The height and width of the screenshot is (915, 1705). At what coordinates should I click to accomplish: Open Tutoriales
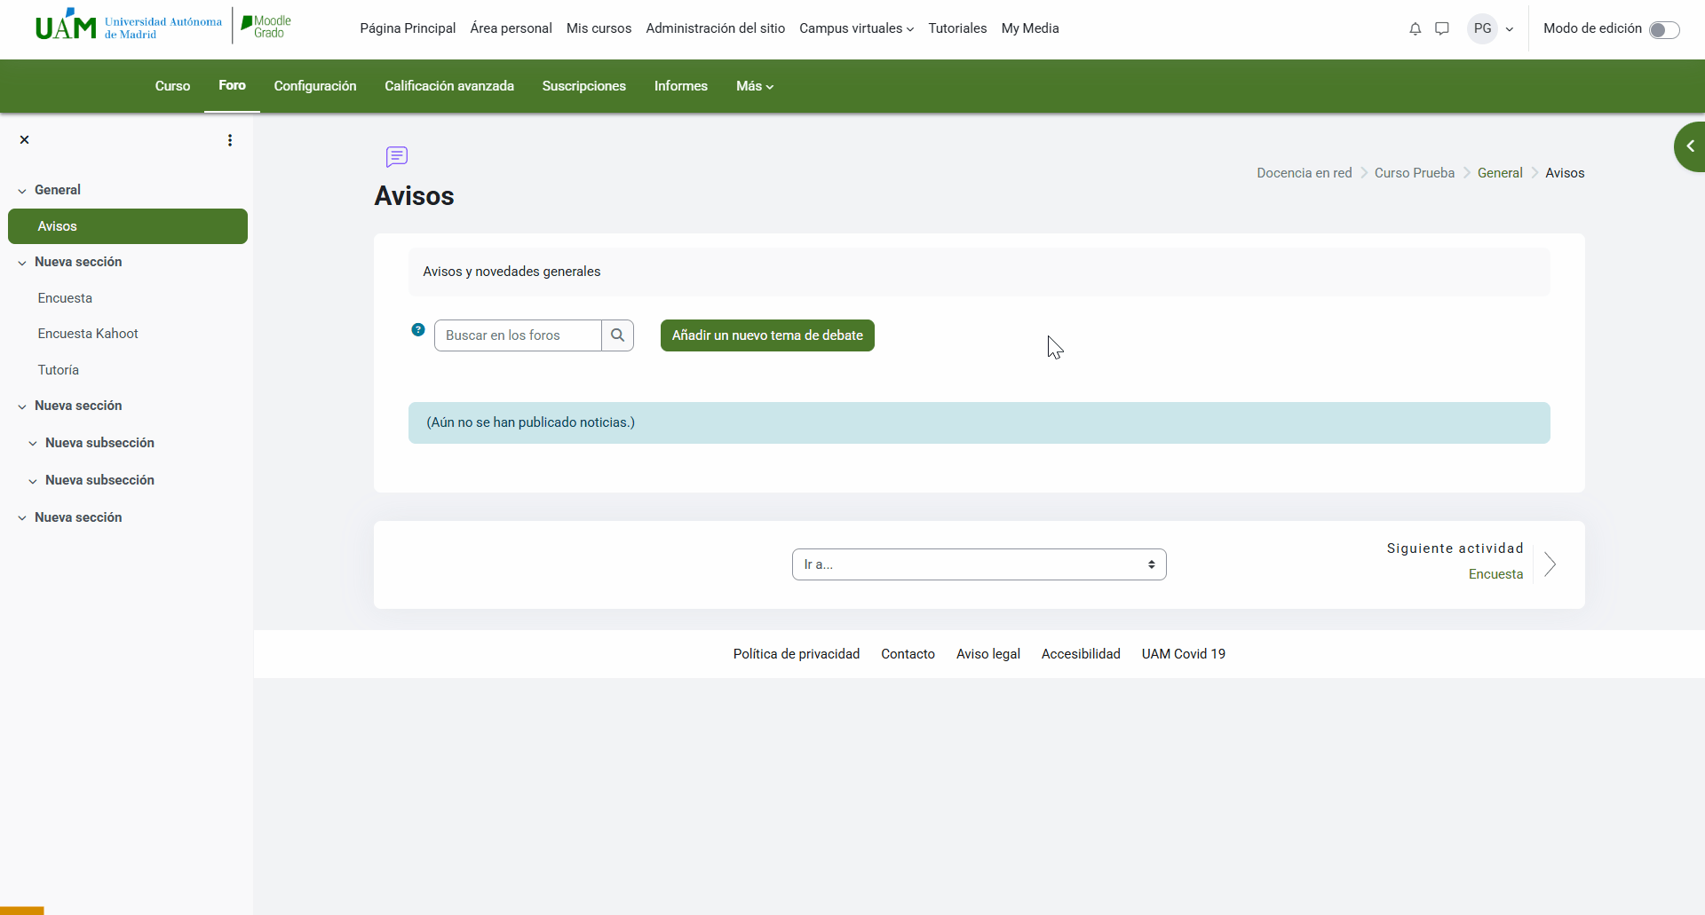(x=957, y=28)
